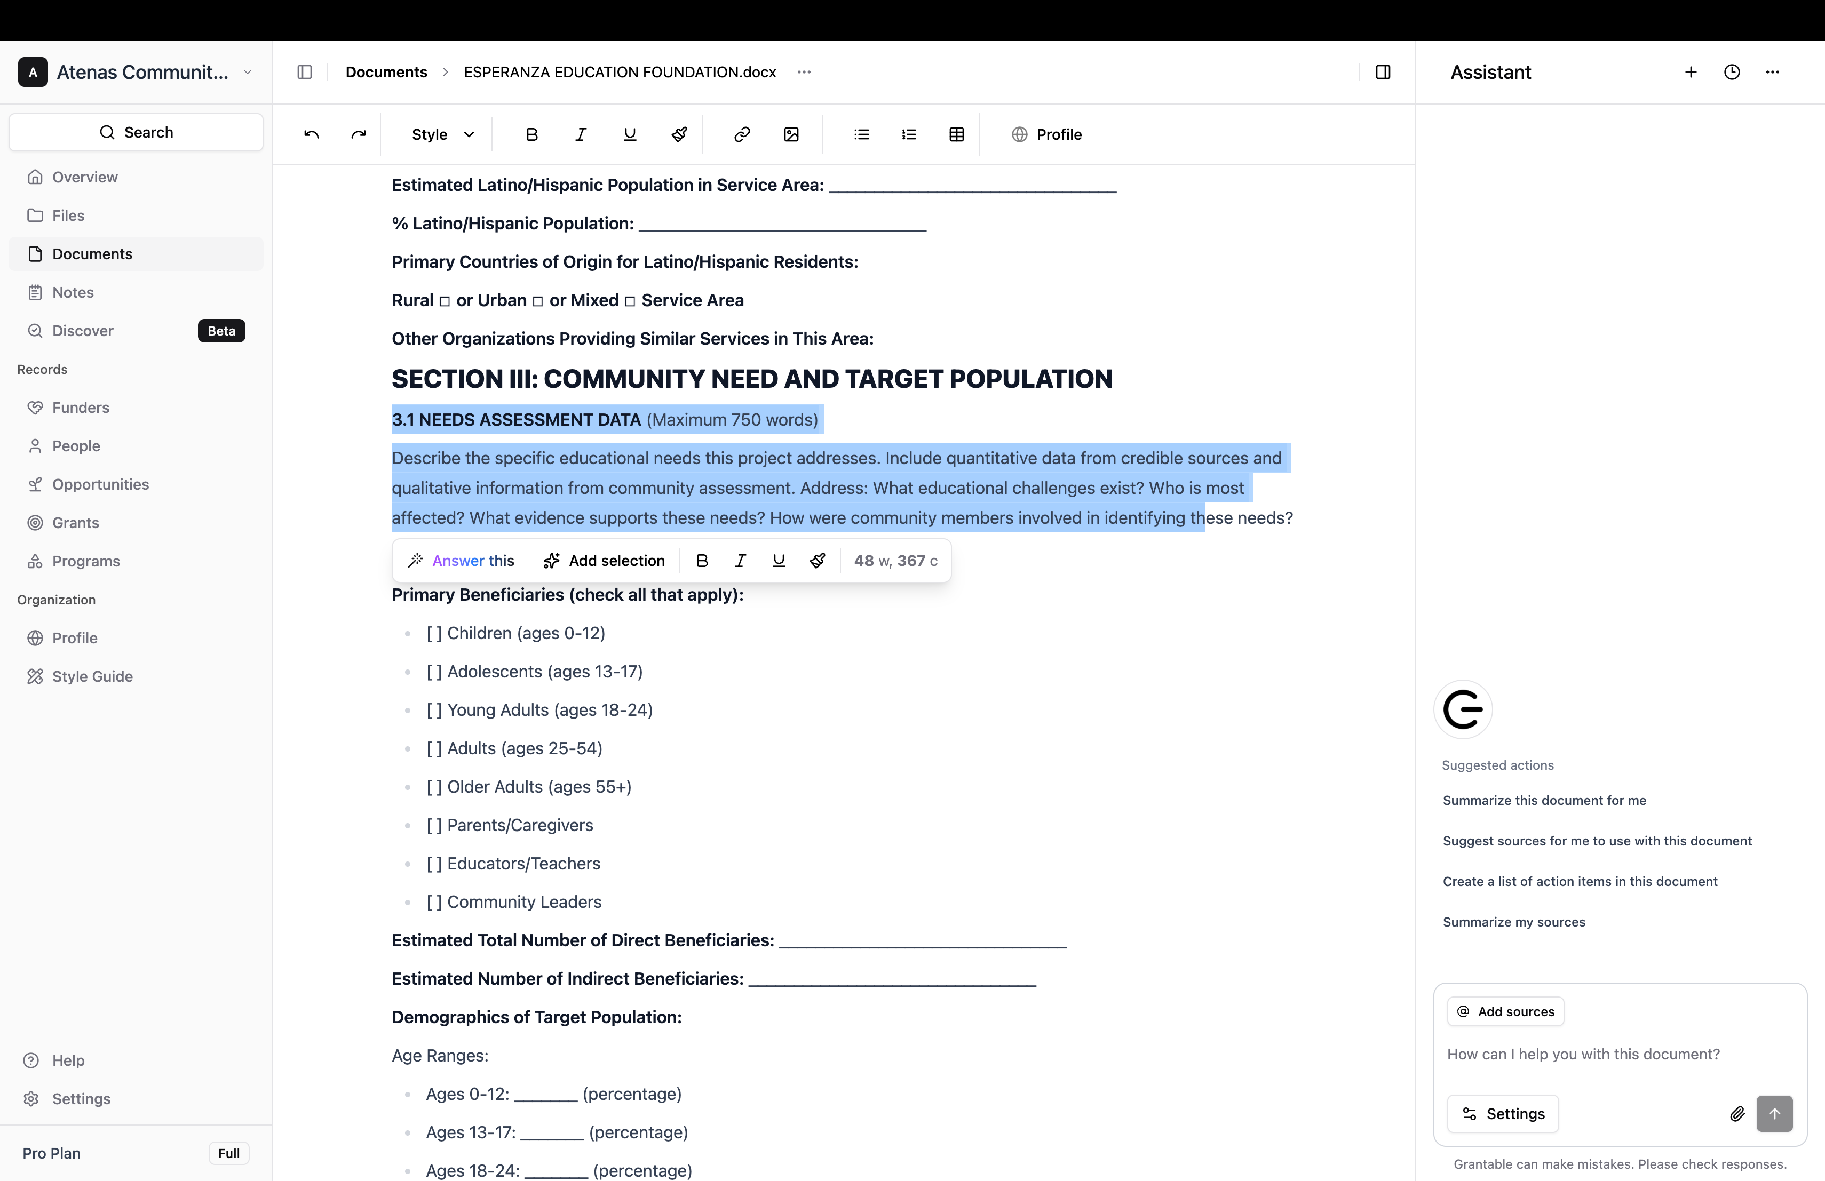The height and width of the screenshot is (1181, 1825).
Task: Toggle left sidebar panel visibility
Action: point(304,72)
